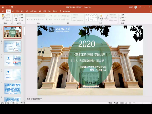The width and height of the screenshot is (152, 114).
Task: Switch to Normal view icon in the status bar
Action: click(x=122, y=103)
